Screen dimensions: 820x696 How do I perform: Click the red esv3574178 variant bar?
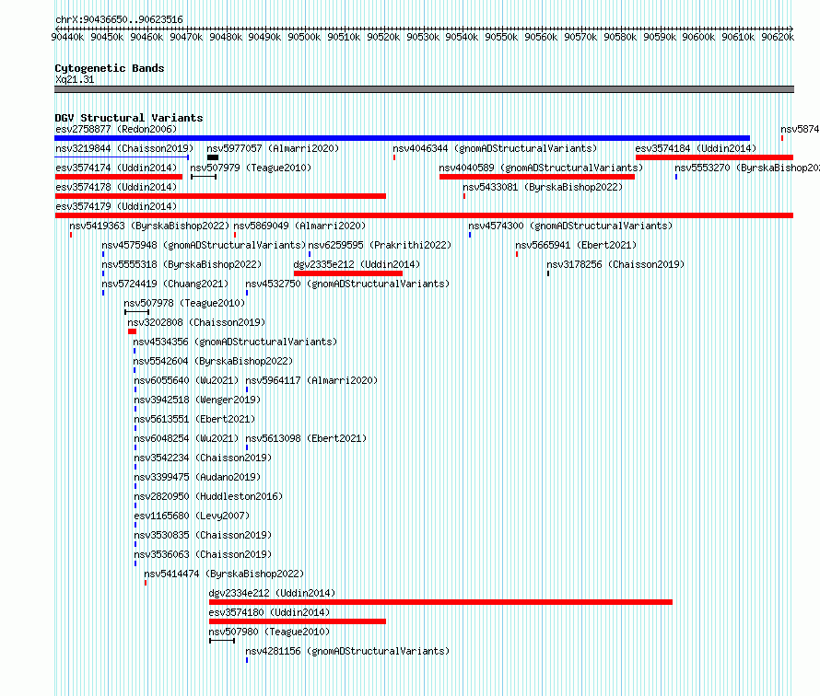[x=220, y=196]
